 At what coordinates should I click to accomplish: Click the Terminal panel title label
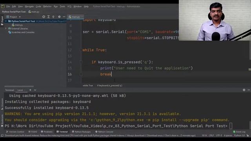pos(9,90)
